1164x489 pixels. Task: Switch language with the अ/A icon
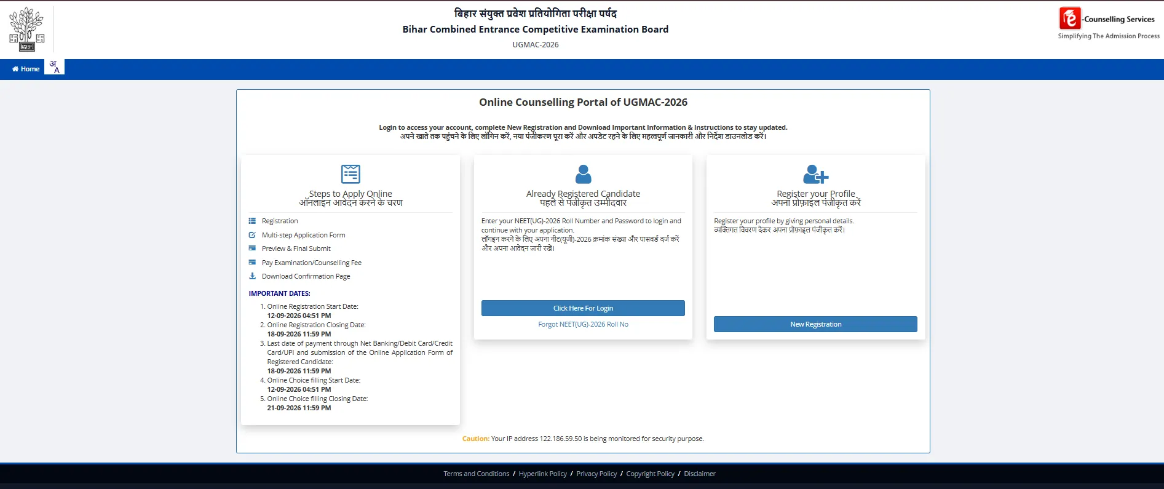pos(55,67)
